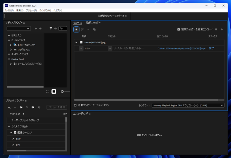231x158 pixels.
Task: Open the レンダラー Mercury Playback Engine dropdown
Action: 188,105
